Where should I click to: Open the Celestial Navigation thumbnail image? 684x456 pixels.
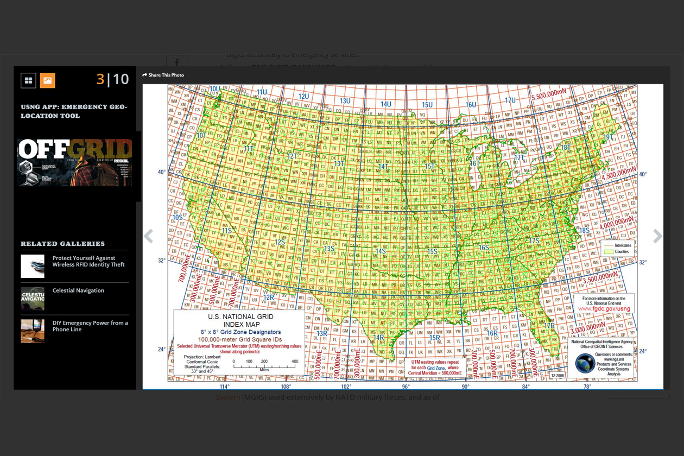(33, 299)
